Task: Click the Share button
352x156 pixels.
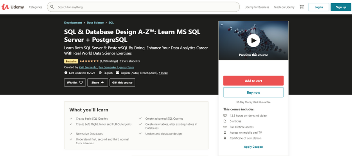Action: [98, 82]
